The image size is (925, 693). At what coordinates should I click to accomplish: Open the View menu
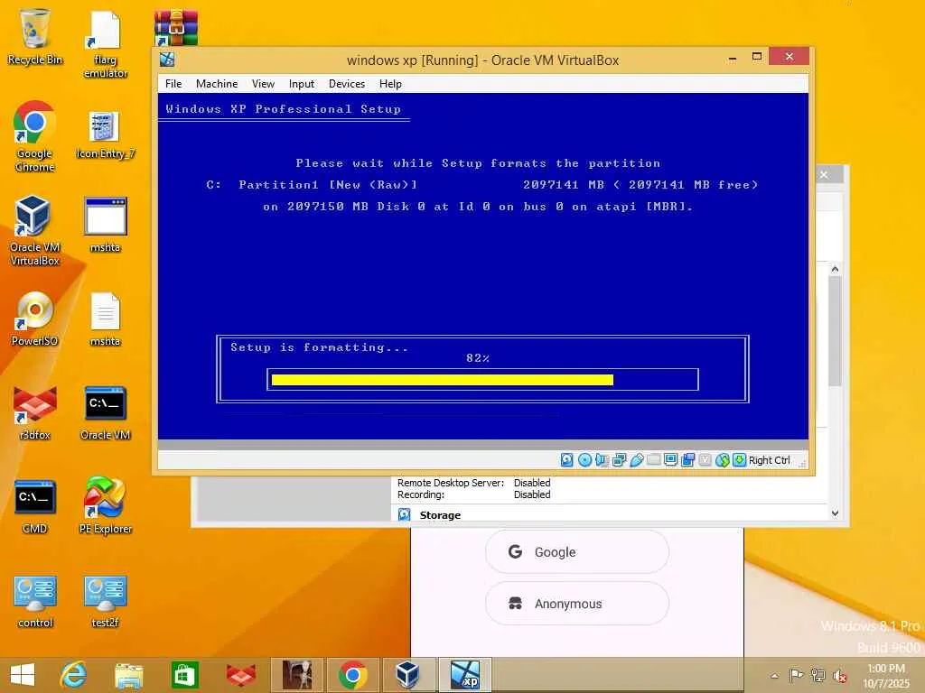tap(263, 84)
